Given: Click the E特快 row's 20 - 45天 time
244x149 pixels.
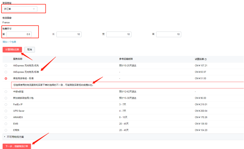Looking at the screenshot, I should click(124, 130).
